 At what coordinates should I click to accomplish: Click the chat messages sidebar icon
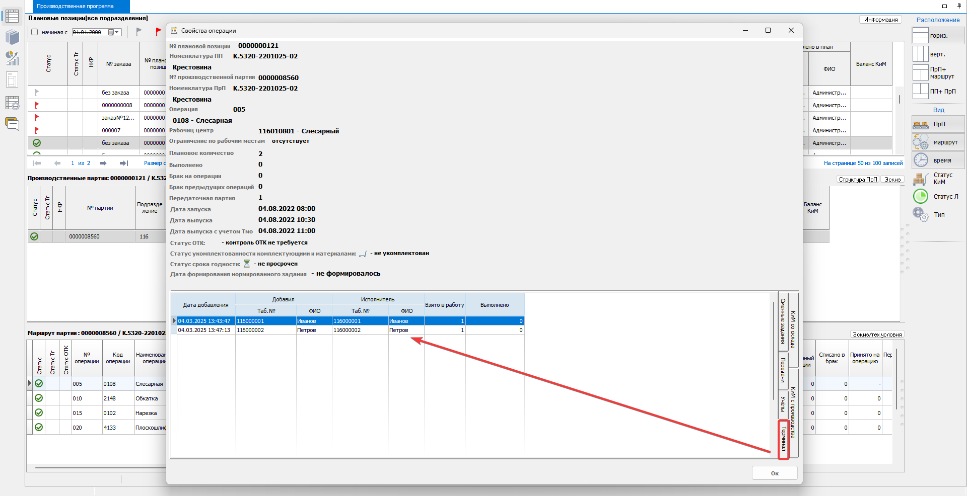(12, 123)
